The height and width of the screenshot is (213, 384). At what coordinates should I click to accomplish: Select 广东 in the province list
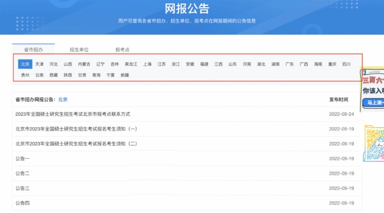289,64
